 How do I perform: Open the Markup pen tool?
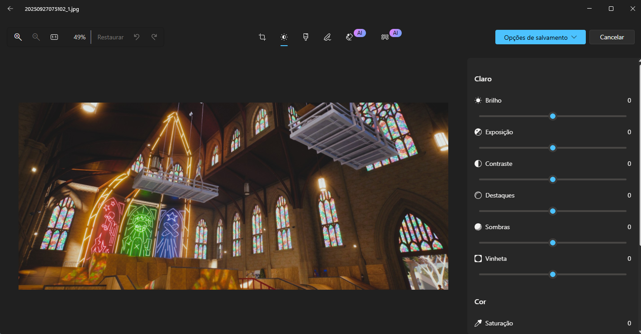(328, 37)
